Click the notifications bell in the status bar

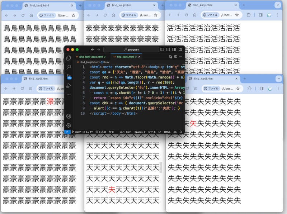[x=181, y=132]
